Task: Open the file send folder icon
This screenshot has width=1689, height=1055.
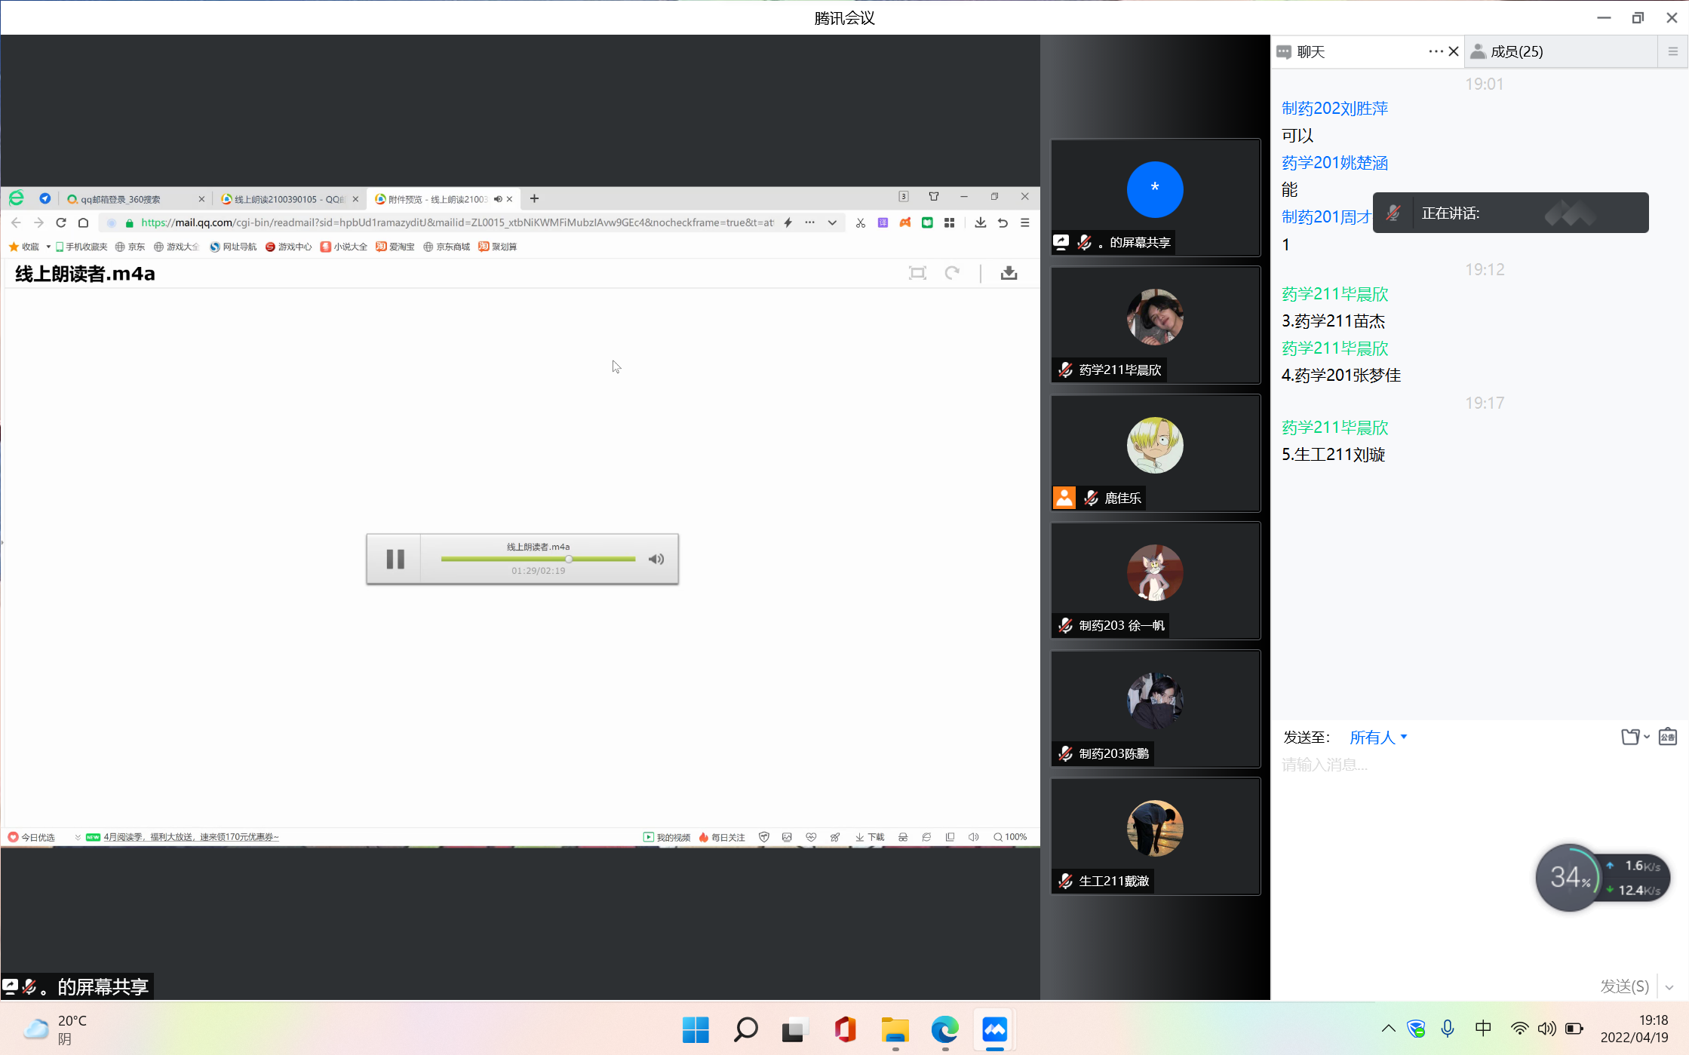Action: point(1631,737)
